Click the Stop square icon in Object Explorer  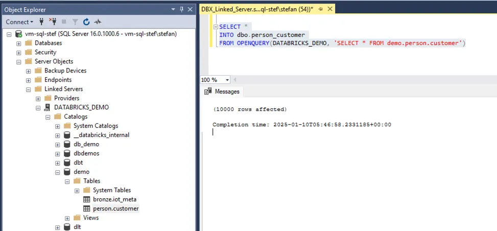point(64,22)
